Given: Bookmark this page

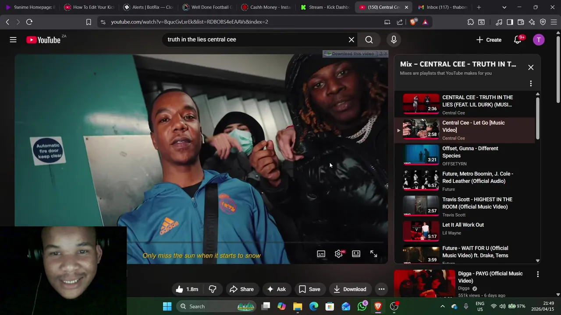Looking at the screenshot, I should (x=89, y=22).
